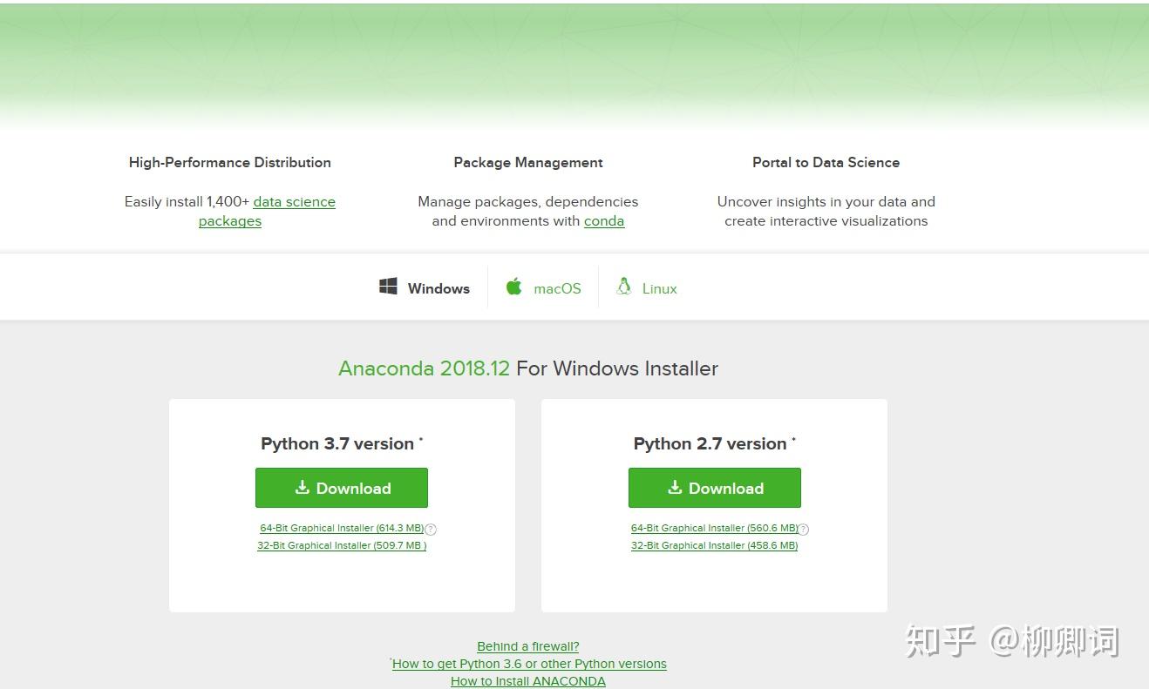
Task: Open Python 2.7 64-Bit Graphical Installer link
Action: click(714, 528)
